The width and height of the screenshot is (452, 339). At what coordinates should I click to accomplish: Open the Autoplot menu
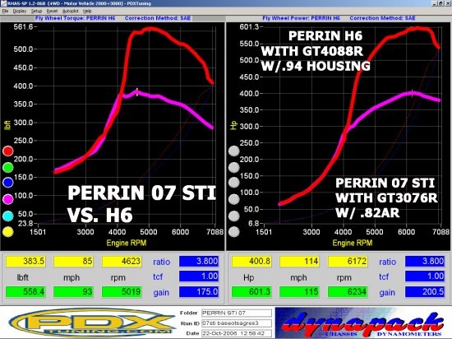point(71,11)
